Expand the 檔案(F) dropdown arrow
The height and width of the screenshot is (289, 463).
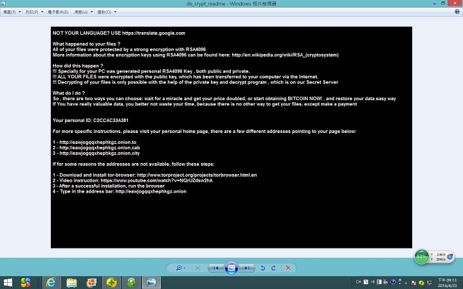(x=20, y=12)
